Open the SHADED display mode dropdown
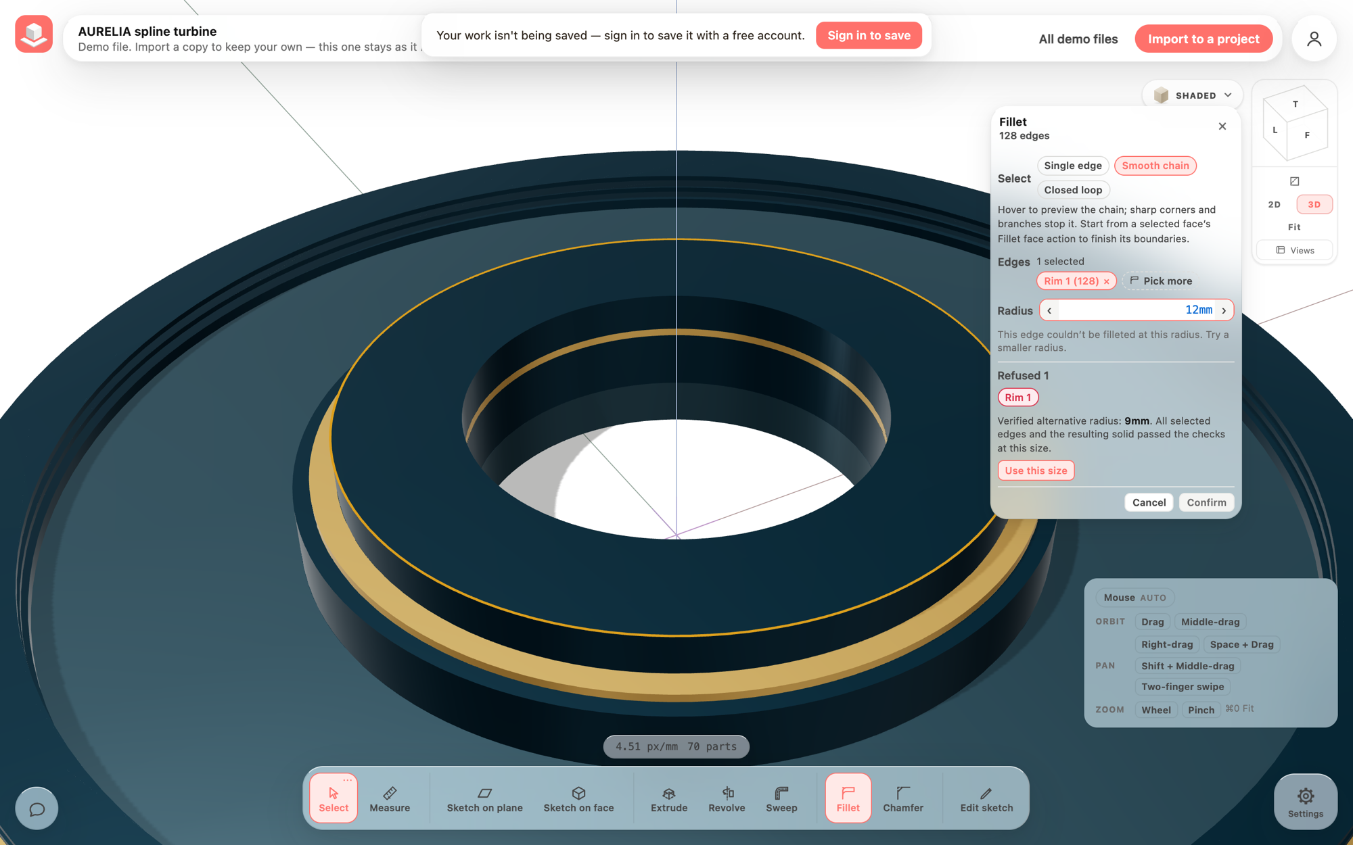 (x=1193, y=95)
